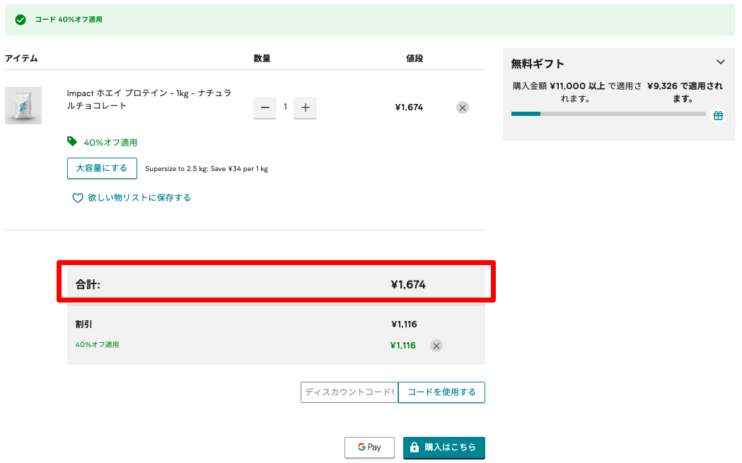Click the lock icon on checkout button
Viewport: 742px width, 463px height.
(415, 447)
